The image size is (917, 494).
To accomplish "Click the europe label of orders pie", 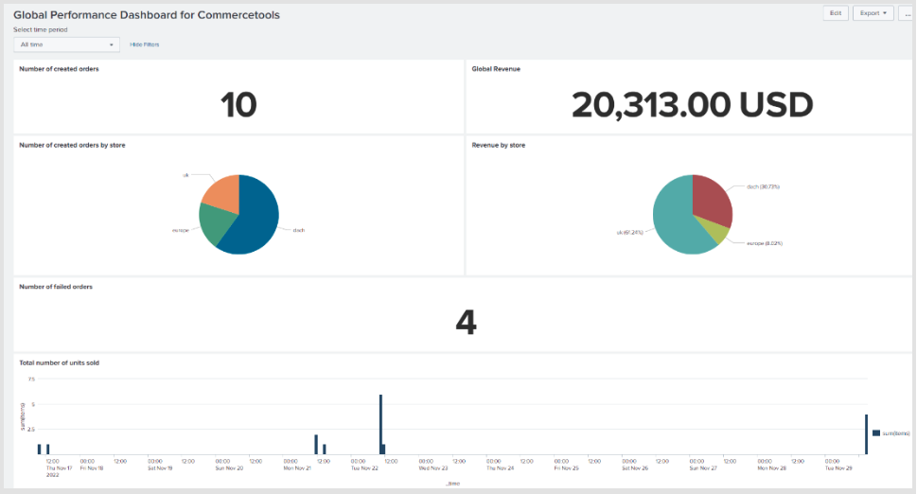I will [x=181, y=230].
